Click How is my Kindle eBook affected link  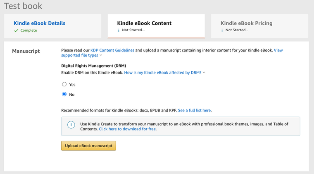click(x=163, y=72)
